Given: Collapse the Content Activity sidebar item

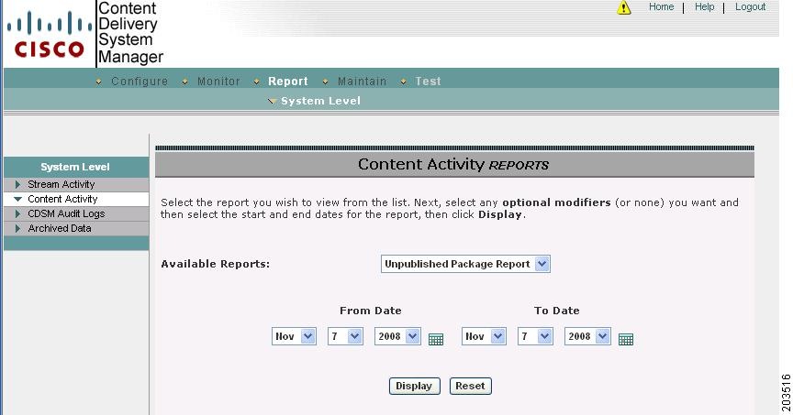Looking at the screenshot, I should click(76, 199).
